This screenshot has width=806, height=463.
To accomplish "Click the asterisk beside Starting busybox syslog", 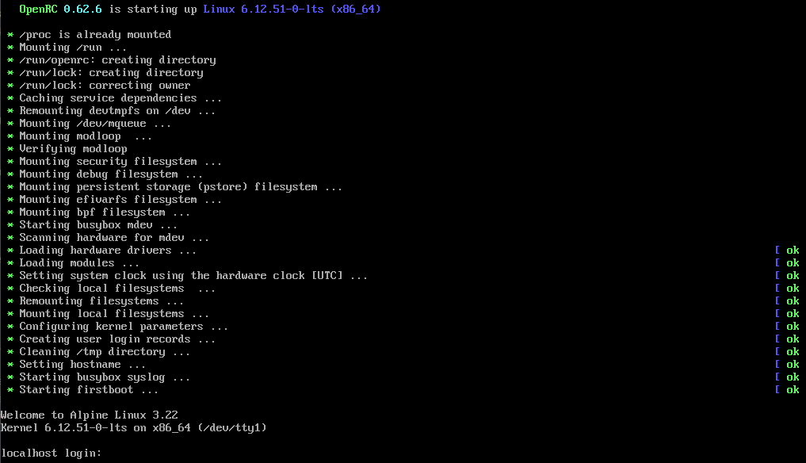I will coord(10,377).
